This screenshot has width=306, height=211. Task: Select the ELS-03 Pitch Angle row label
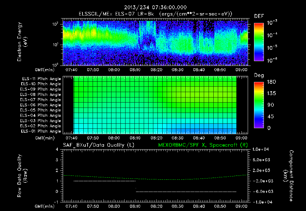pyautogui.click(x=41, y=121)
